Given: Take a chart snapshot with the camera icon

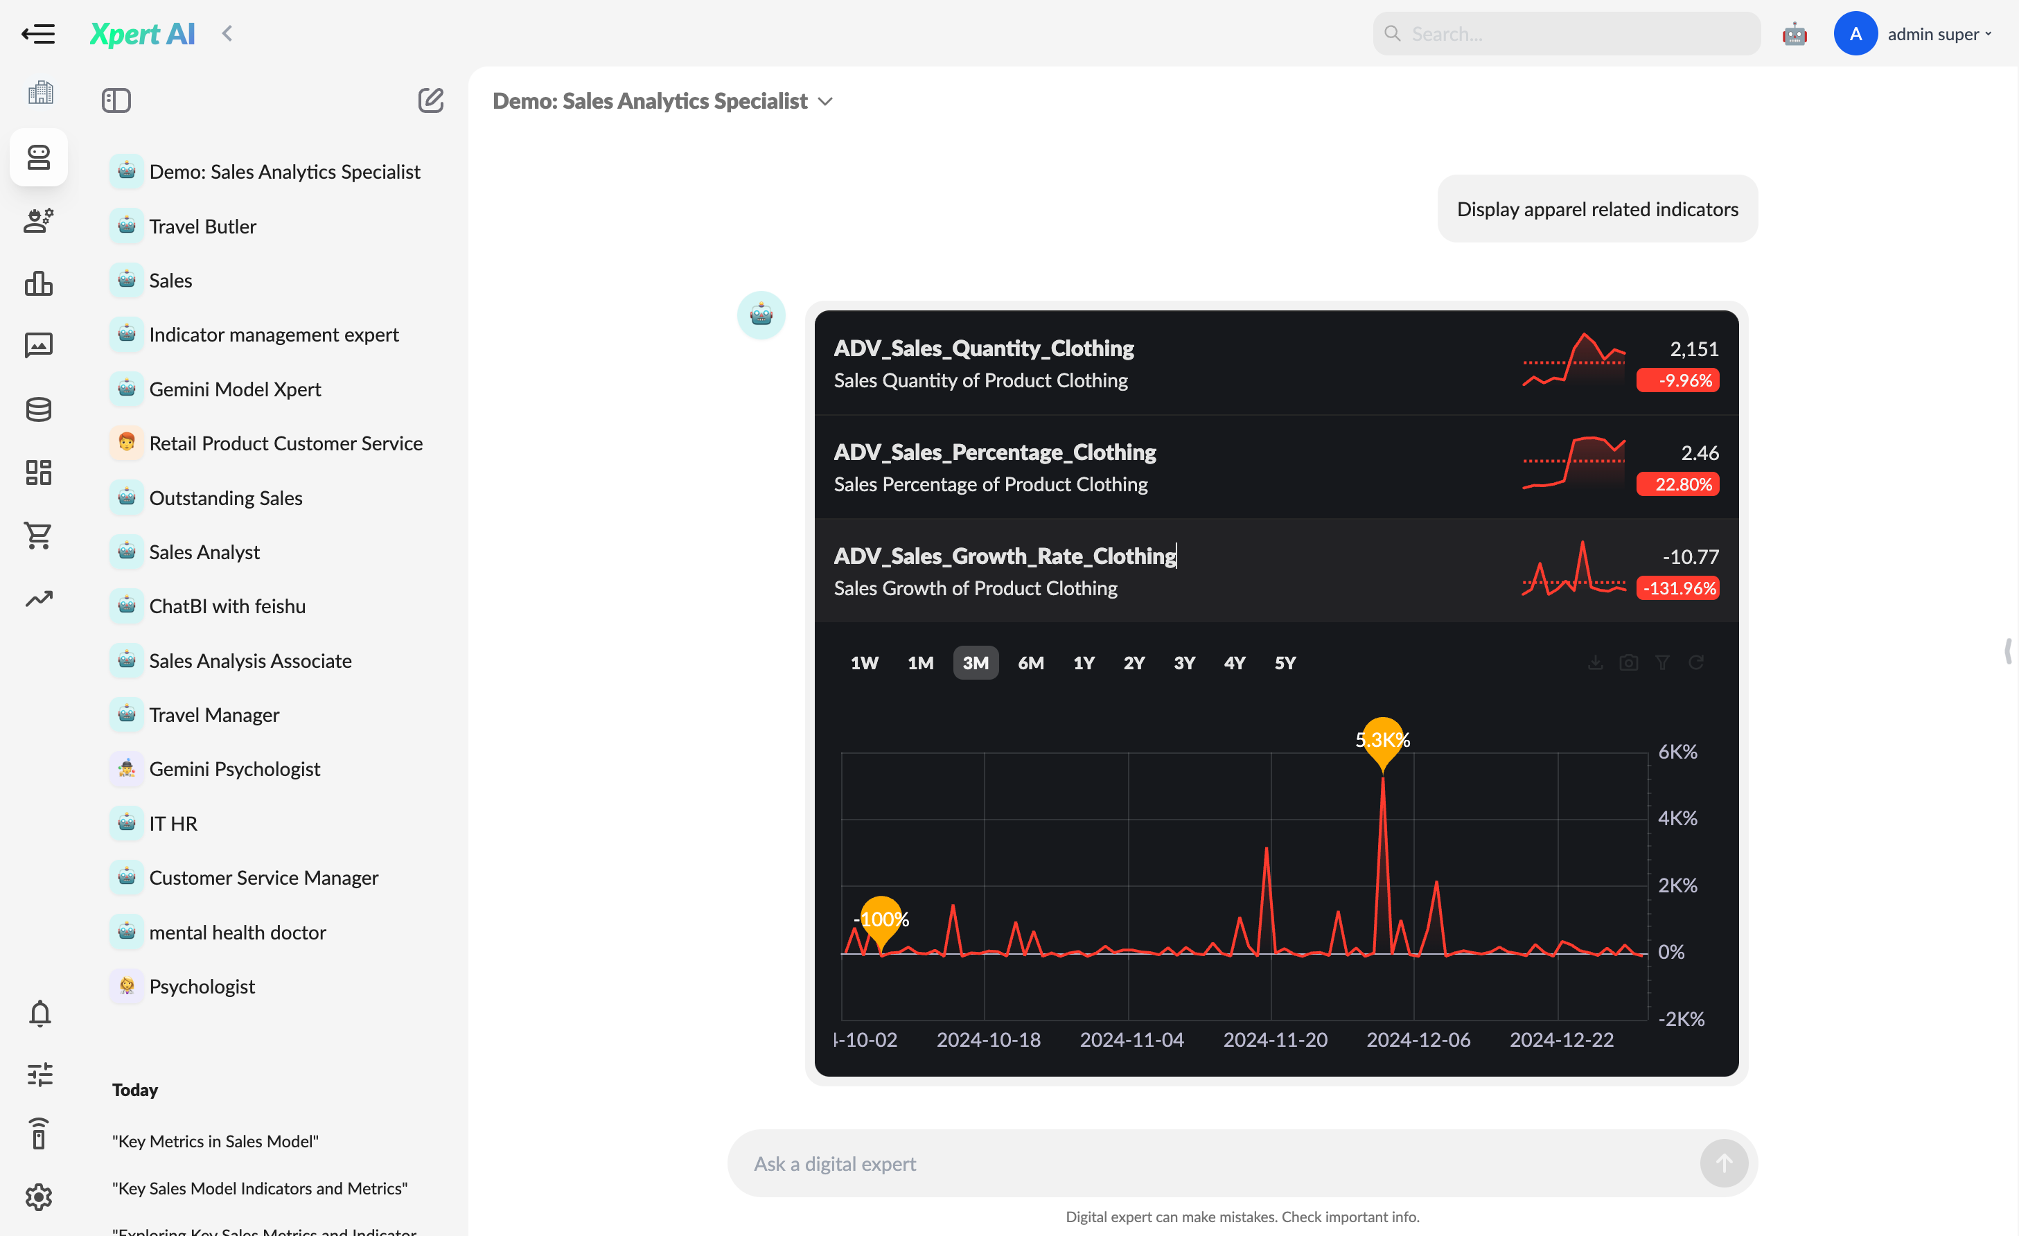Looking at the screenshot, I should click(x=1629, y=662).
